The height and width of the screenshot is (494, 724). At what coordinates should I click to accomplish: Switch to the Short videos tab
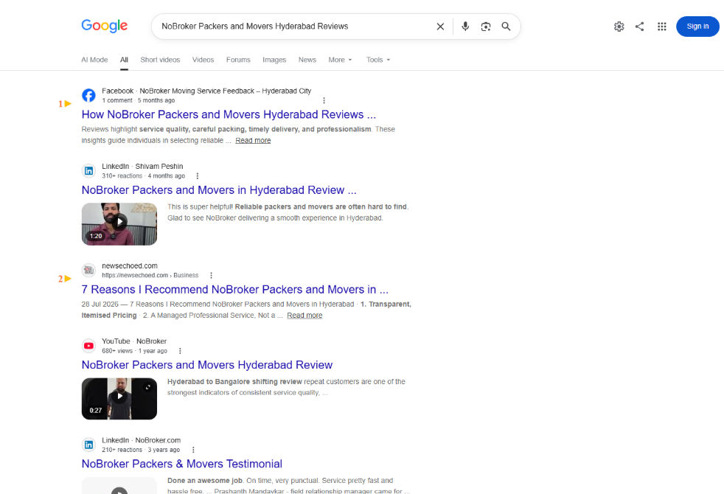pos(160,60)
